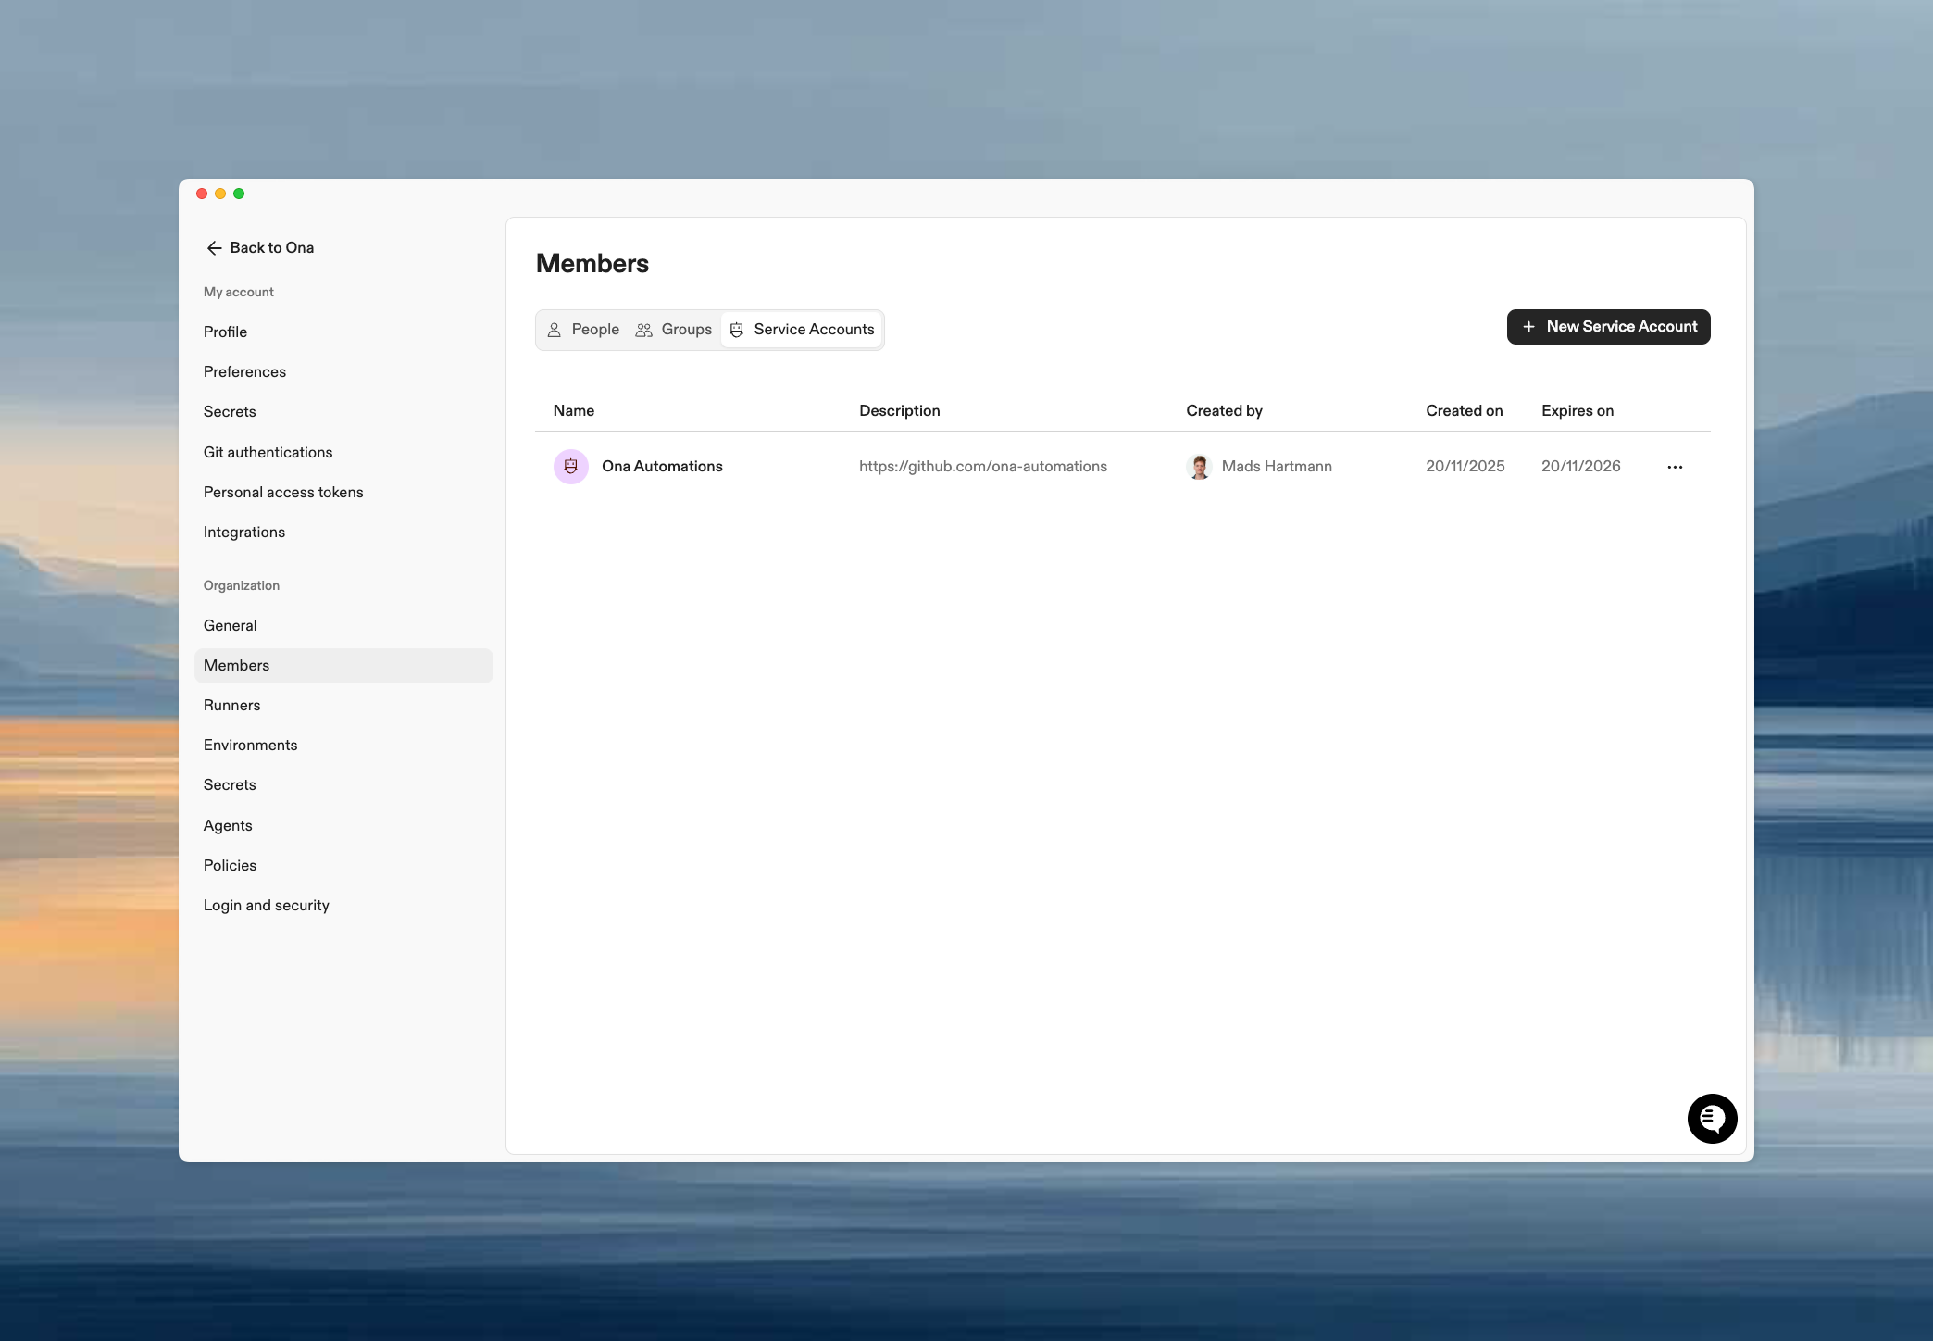The height and width of the screenshot is (1341, 1933).
Task: Select the person icon on the People tab
Action: point(555,330)
